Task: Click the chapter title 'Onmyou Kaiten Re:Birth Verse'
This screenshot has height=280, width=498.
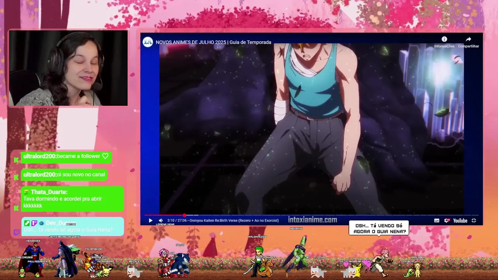Action: pos(234,220)
